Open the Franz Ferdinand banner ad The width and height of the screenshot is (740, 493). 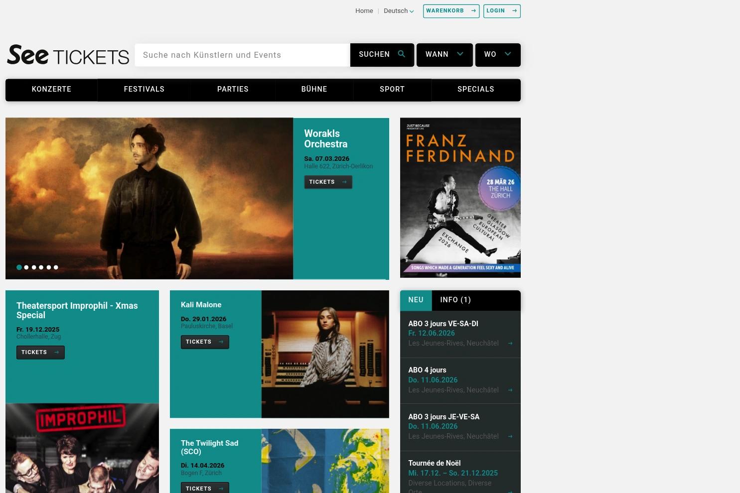click(460, 198)
